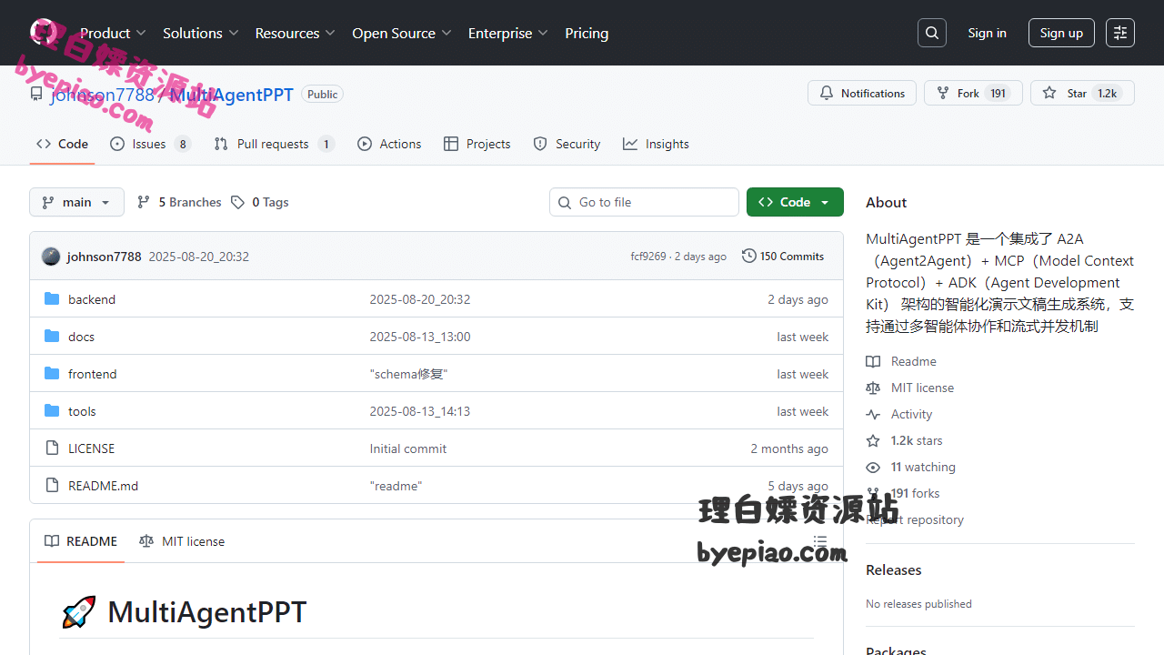Click the docs folder icon
Image resolution: width=1164 pixels, height=655 pixels.
coord(52,337)
